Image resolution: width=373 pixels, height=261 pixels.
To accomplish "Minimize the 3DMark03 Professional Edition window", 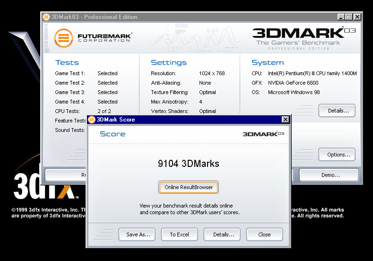I will tap(341, 17).
